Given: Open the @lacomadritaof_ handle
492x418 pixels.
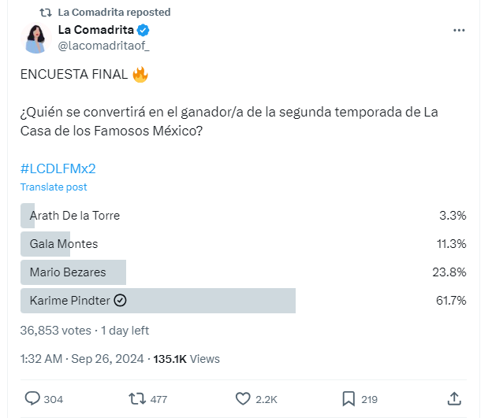Looking at the screenshot, I should (x=103, y=46).
